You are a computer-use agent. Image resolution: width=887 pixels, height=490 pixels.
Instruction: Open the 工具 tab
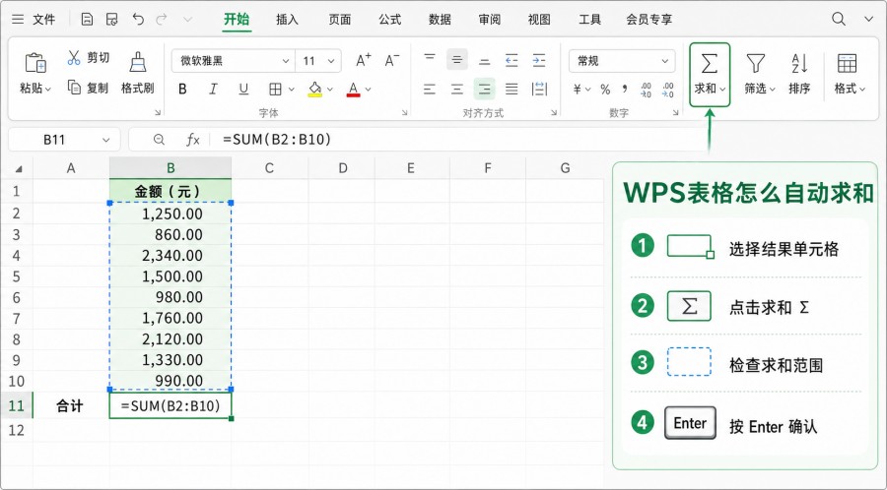[589, 20]
